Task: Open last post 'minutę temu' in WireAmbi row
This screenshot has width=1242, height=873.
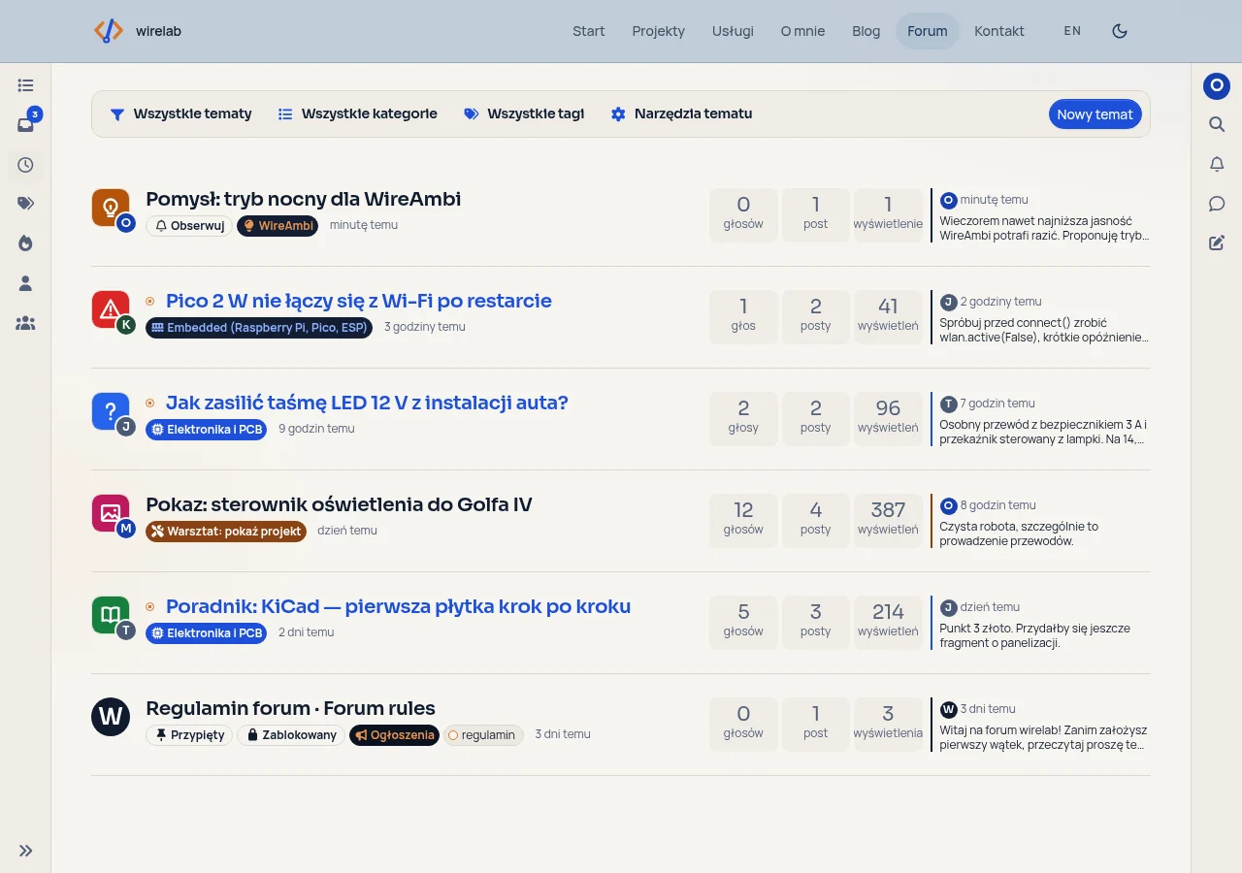Action: [x=994, y=200]
